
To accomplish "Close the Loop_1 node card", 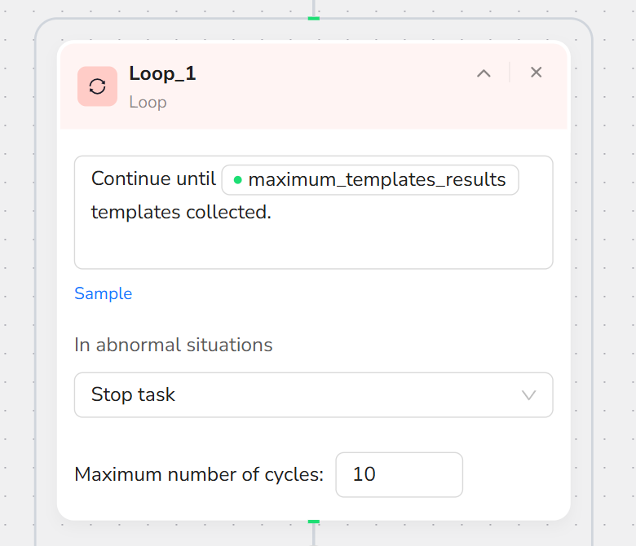I will (x=537, y=73).
